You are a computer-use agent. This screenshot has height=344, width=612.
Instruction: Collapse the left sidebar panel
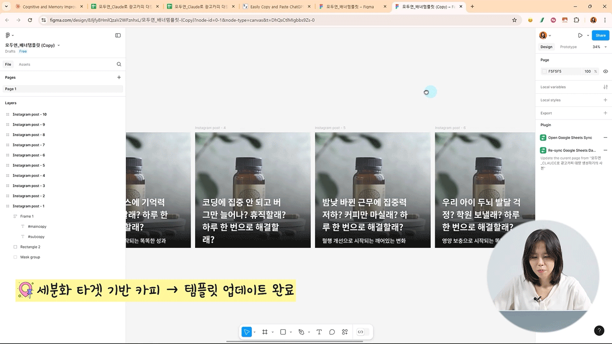[x=118, y=35]
